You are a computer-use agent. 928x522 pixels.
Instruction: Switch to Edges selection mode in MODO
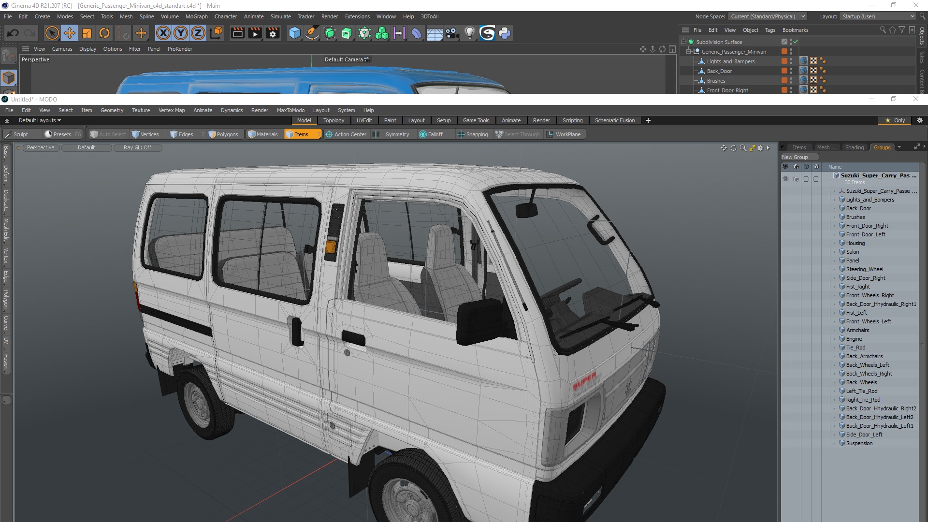(186, 134)
